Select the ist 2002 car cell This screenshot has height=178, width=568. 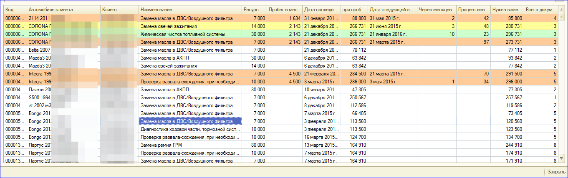(64, 105)
